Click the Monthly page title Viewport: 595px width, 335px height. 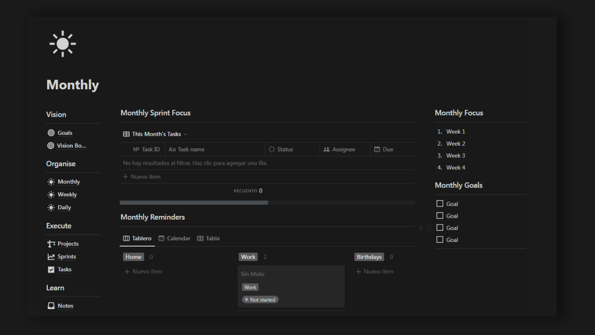(73, 85)
